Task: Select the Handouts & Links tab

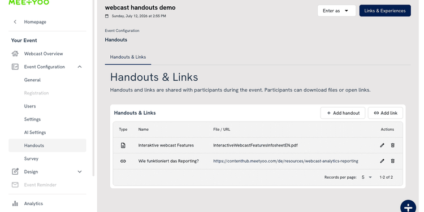Action: tap(128, 57)
